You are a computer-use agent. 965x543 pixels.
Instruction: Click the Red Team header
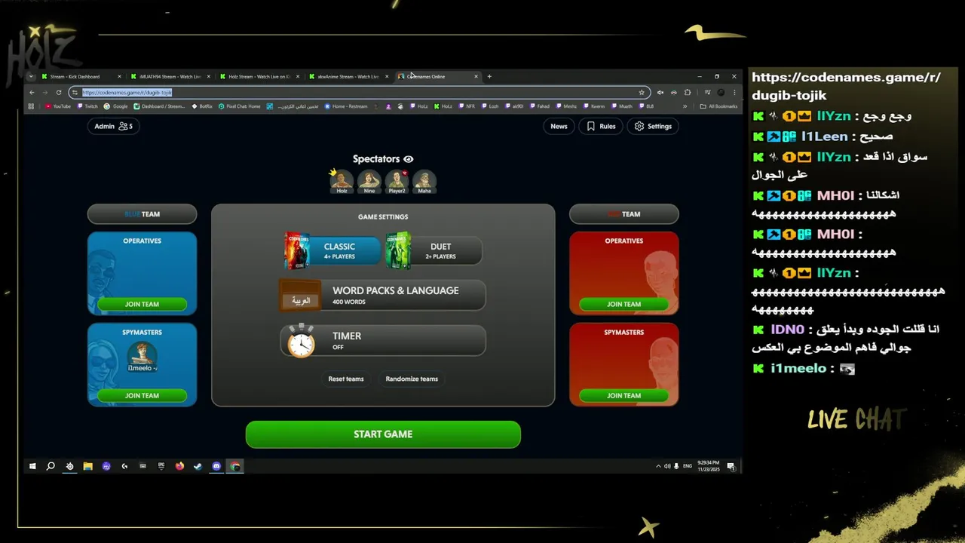623,214
